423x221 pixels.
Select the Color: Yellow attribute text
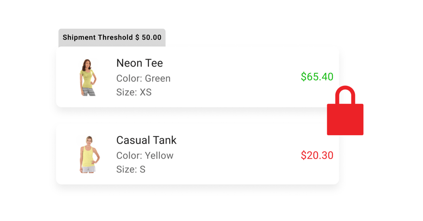pyautogui.click(x=145, y=155)
